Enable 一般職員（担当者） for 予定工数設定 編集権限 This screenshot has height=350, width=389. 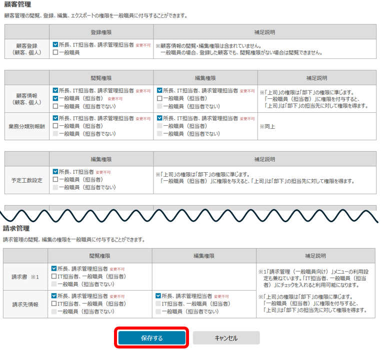[x=55, y=179]
